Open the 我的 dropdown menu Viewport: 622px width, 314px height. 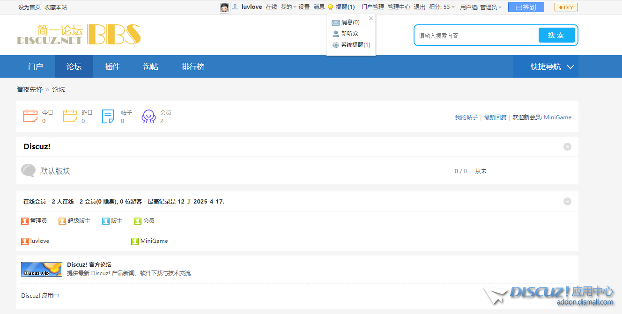pos(288,7)
